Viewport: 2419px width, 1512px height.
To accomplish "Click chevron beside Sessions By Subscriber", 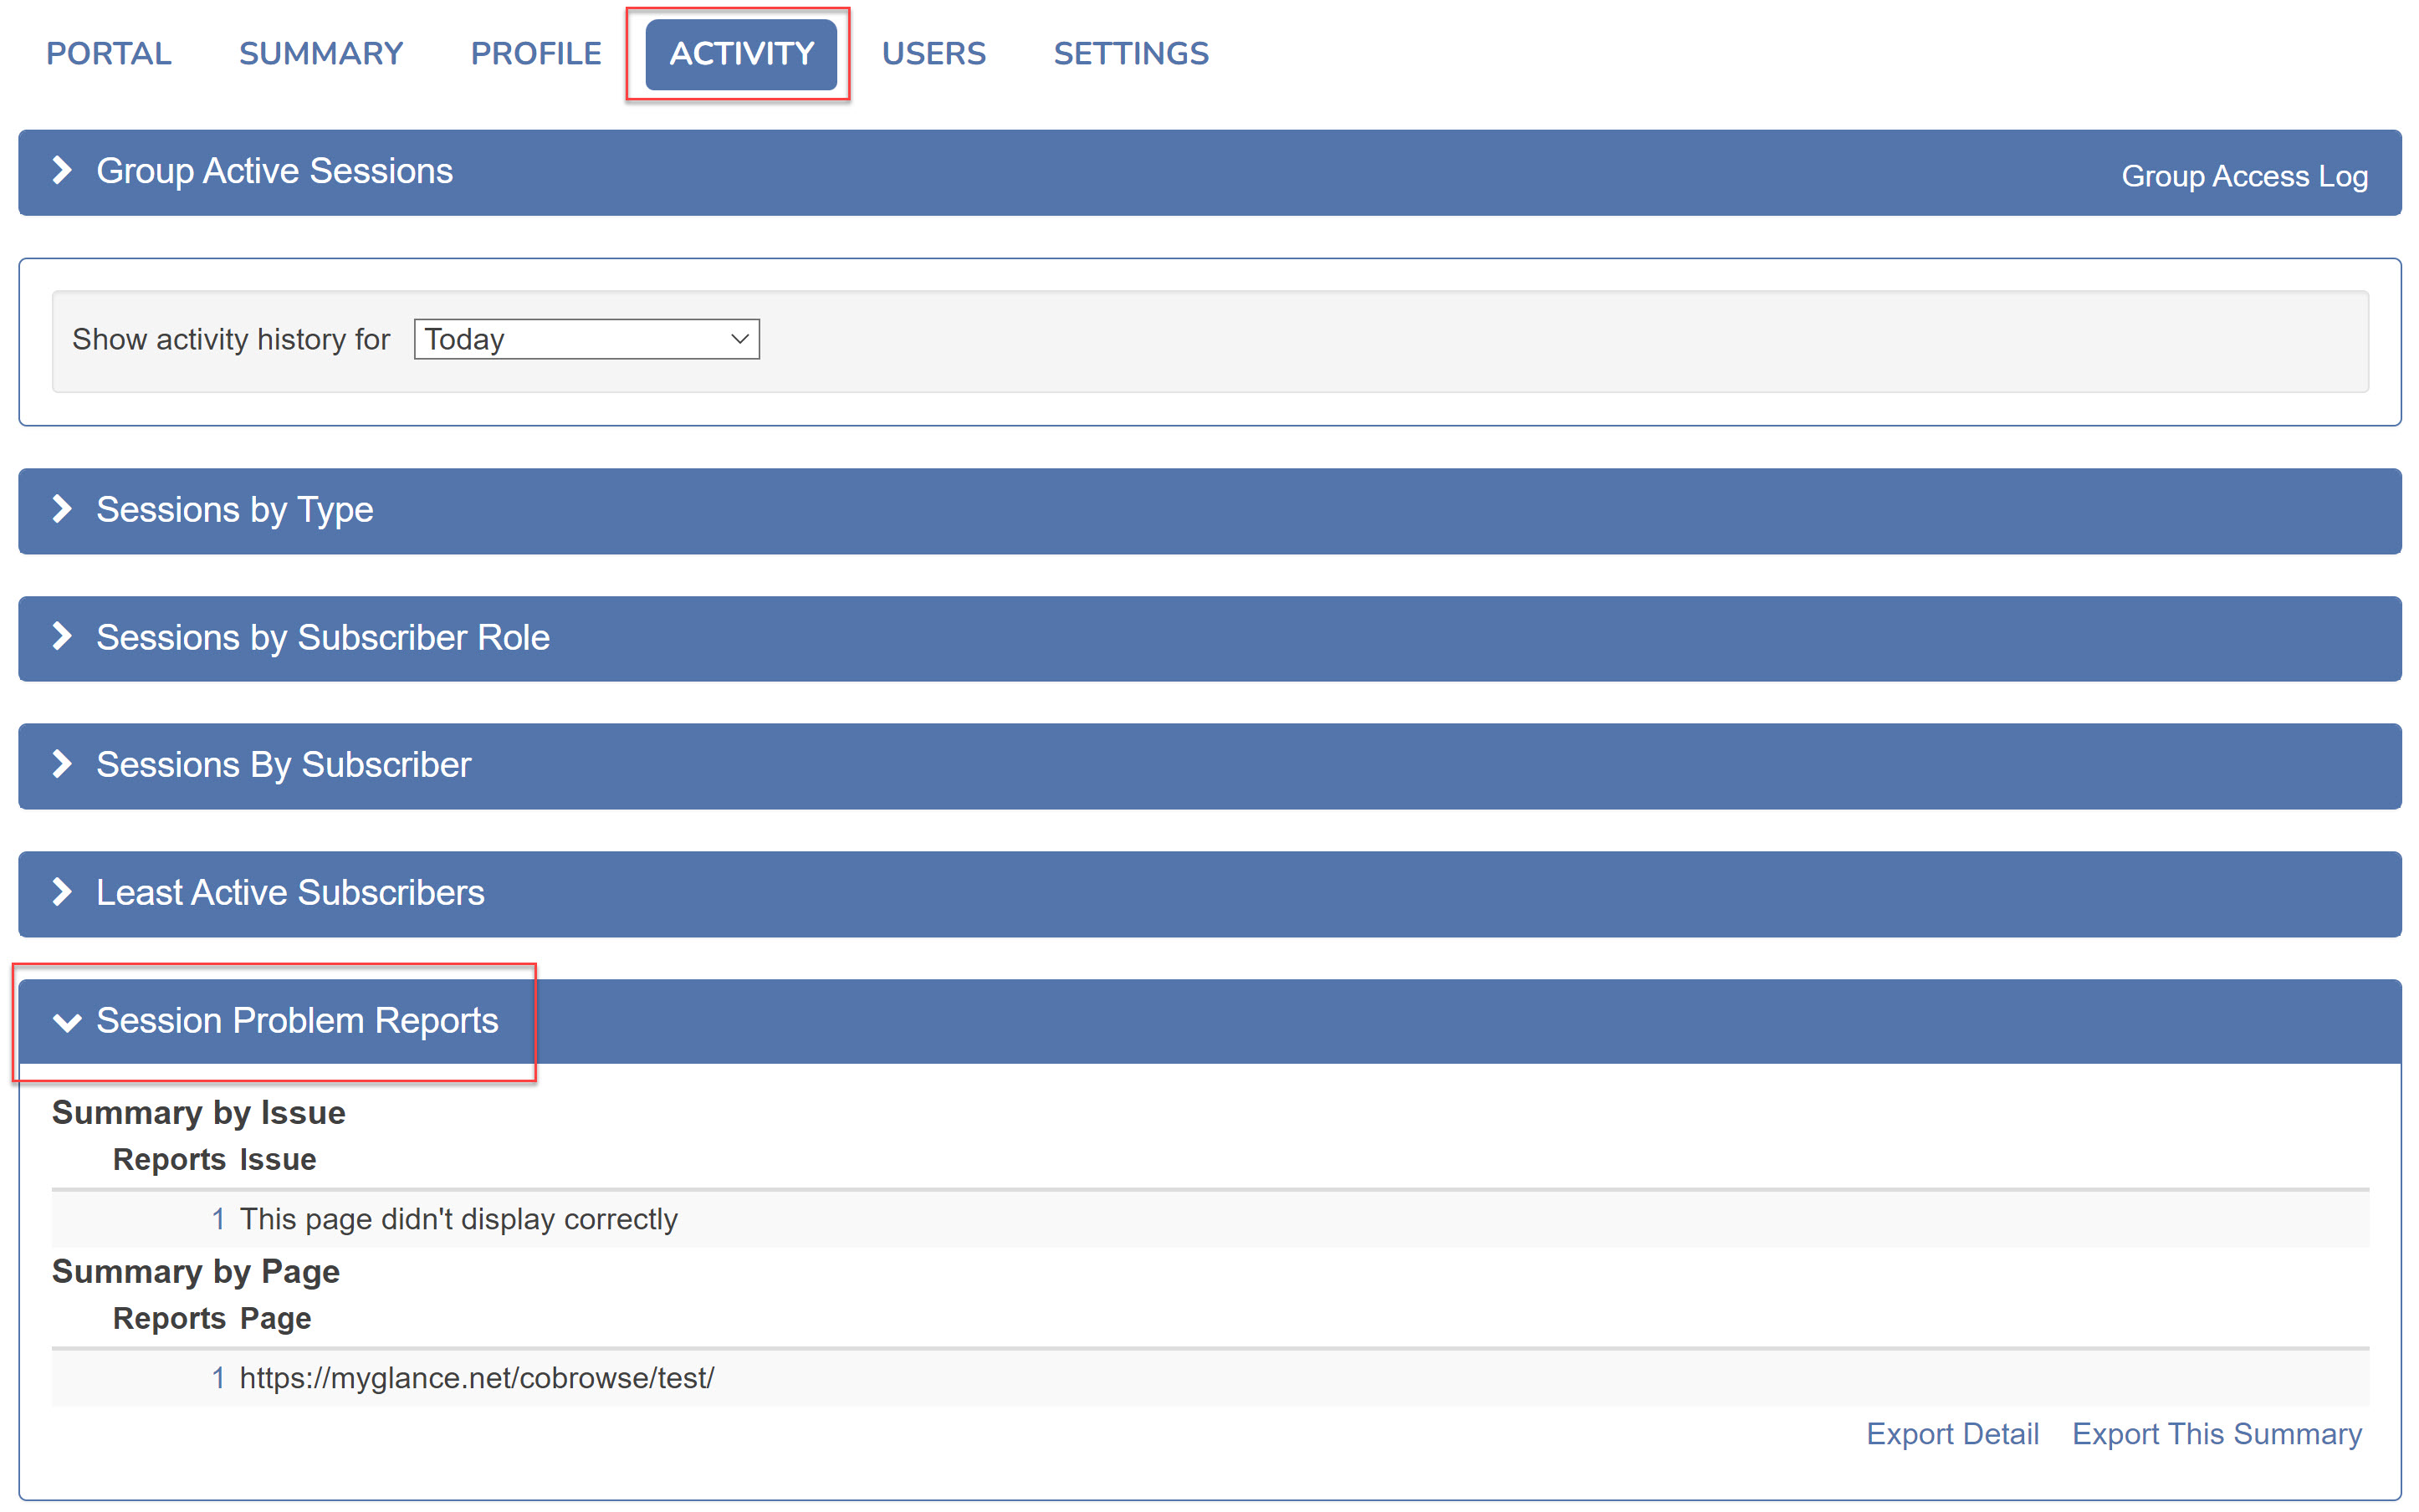I will pos(62,764).
